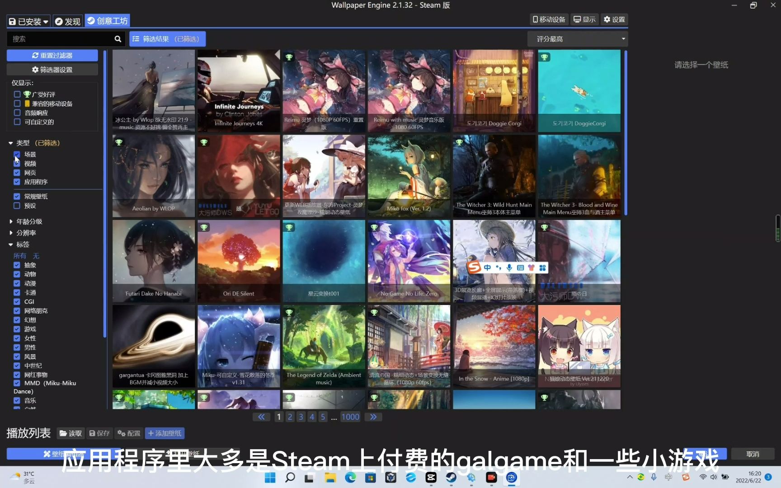Open File Explorer from the taskbar
Viewport: 781px width, 488px height.
tap(330, 478)
